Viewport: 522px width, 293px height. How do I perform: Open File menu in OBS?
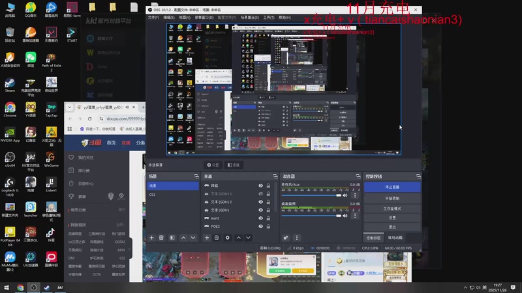pyautogui.click(x=153, y=18)
